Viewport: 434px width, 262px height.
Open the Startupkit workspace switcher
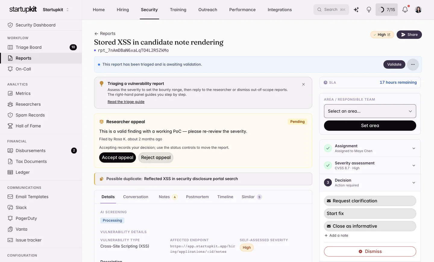click(56, 10)
